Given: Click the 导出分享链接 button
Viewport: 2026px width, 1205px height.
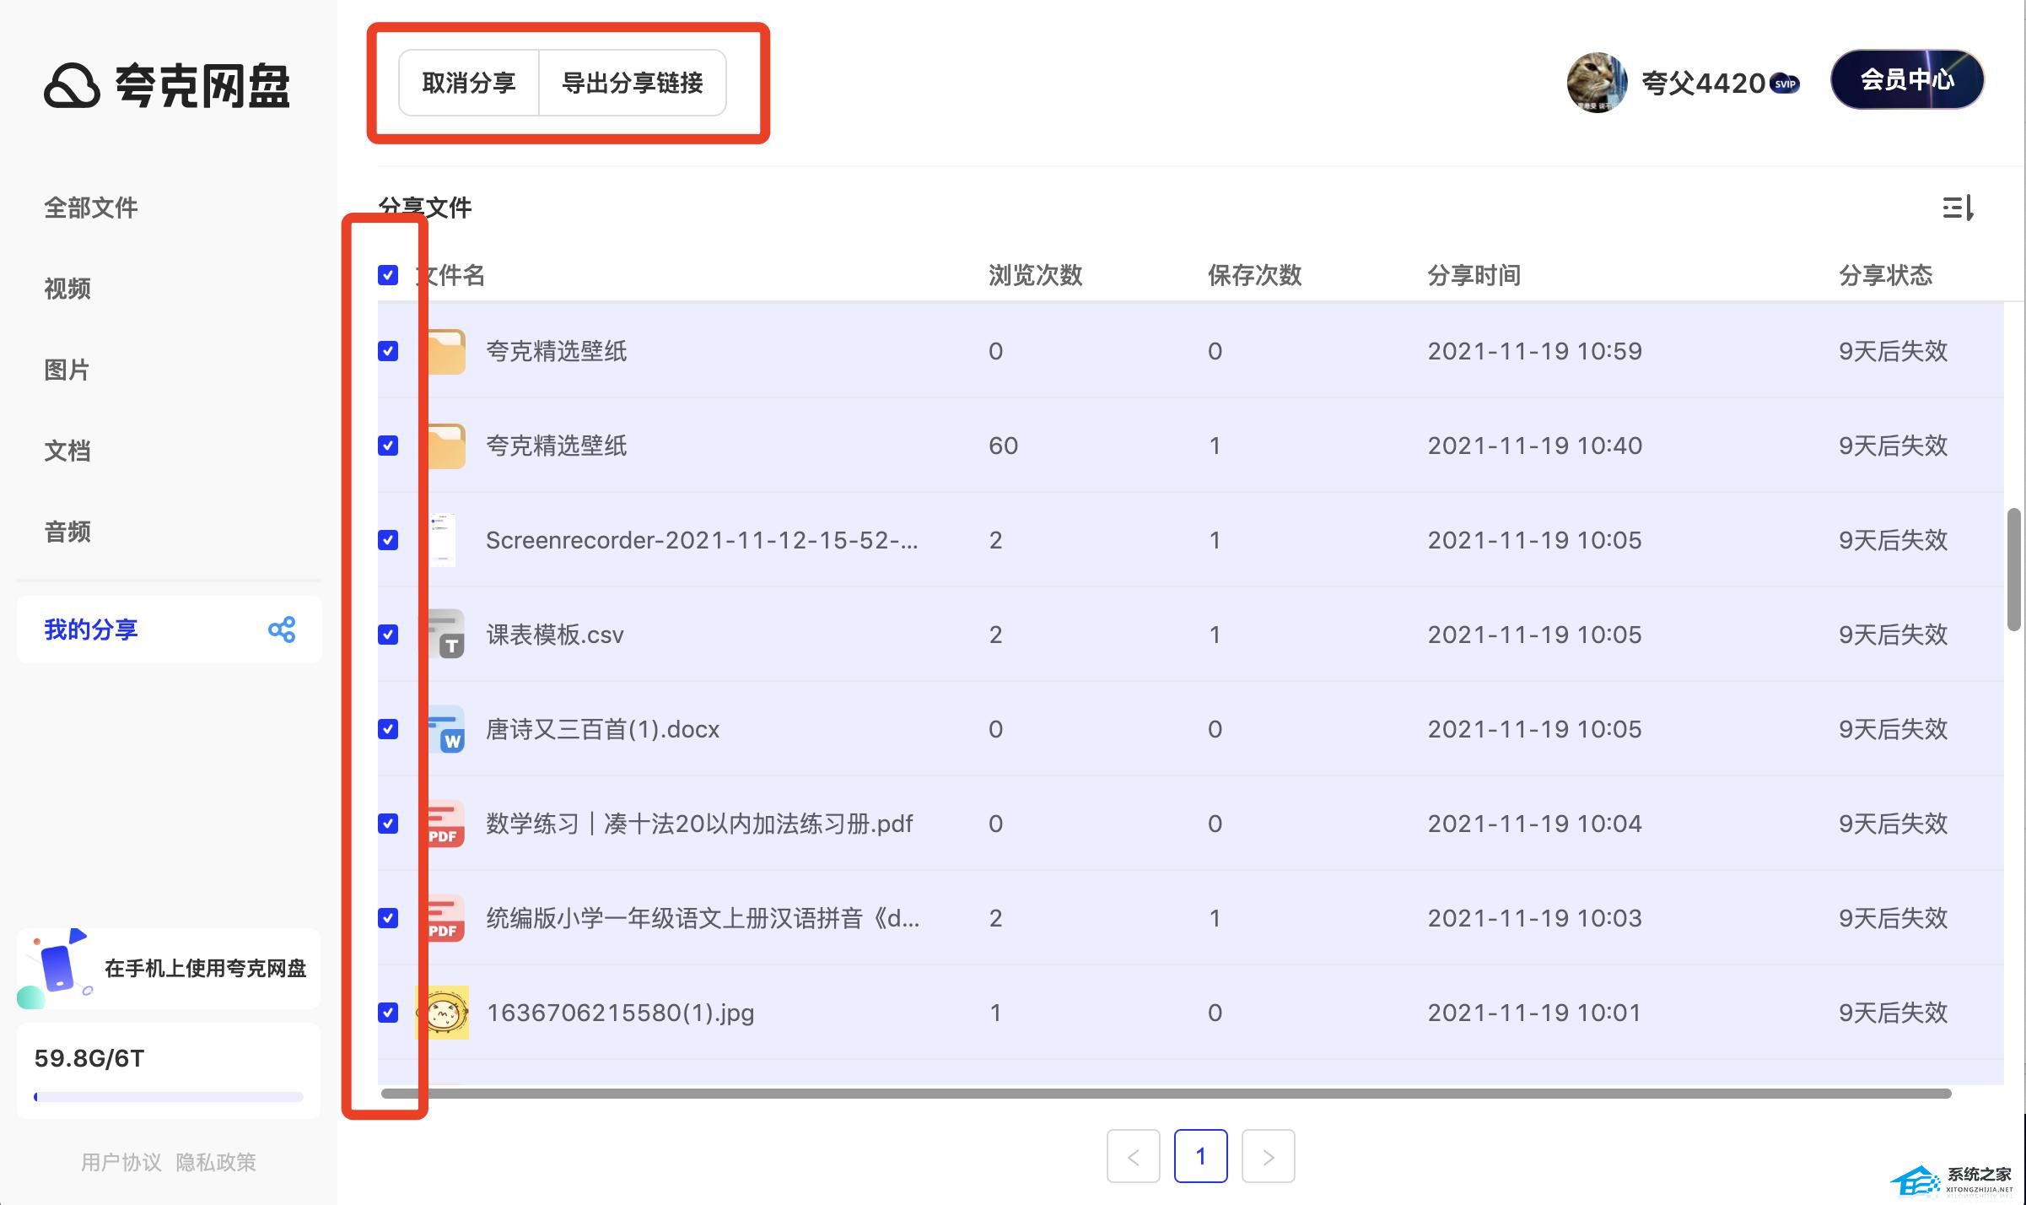Looking at the screenshot, I should 633,83.
